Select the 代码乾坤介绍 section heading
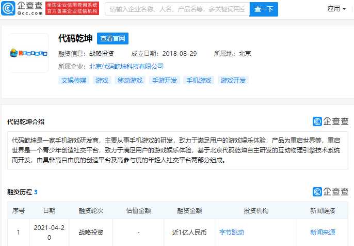This screenshot has height=246, width=354. [26, 121]
